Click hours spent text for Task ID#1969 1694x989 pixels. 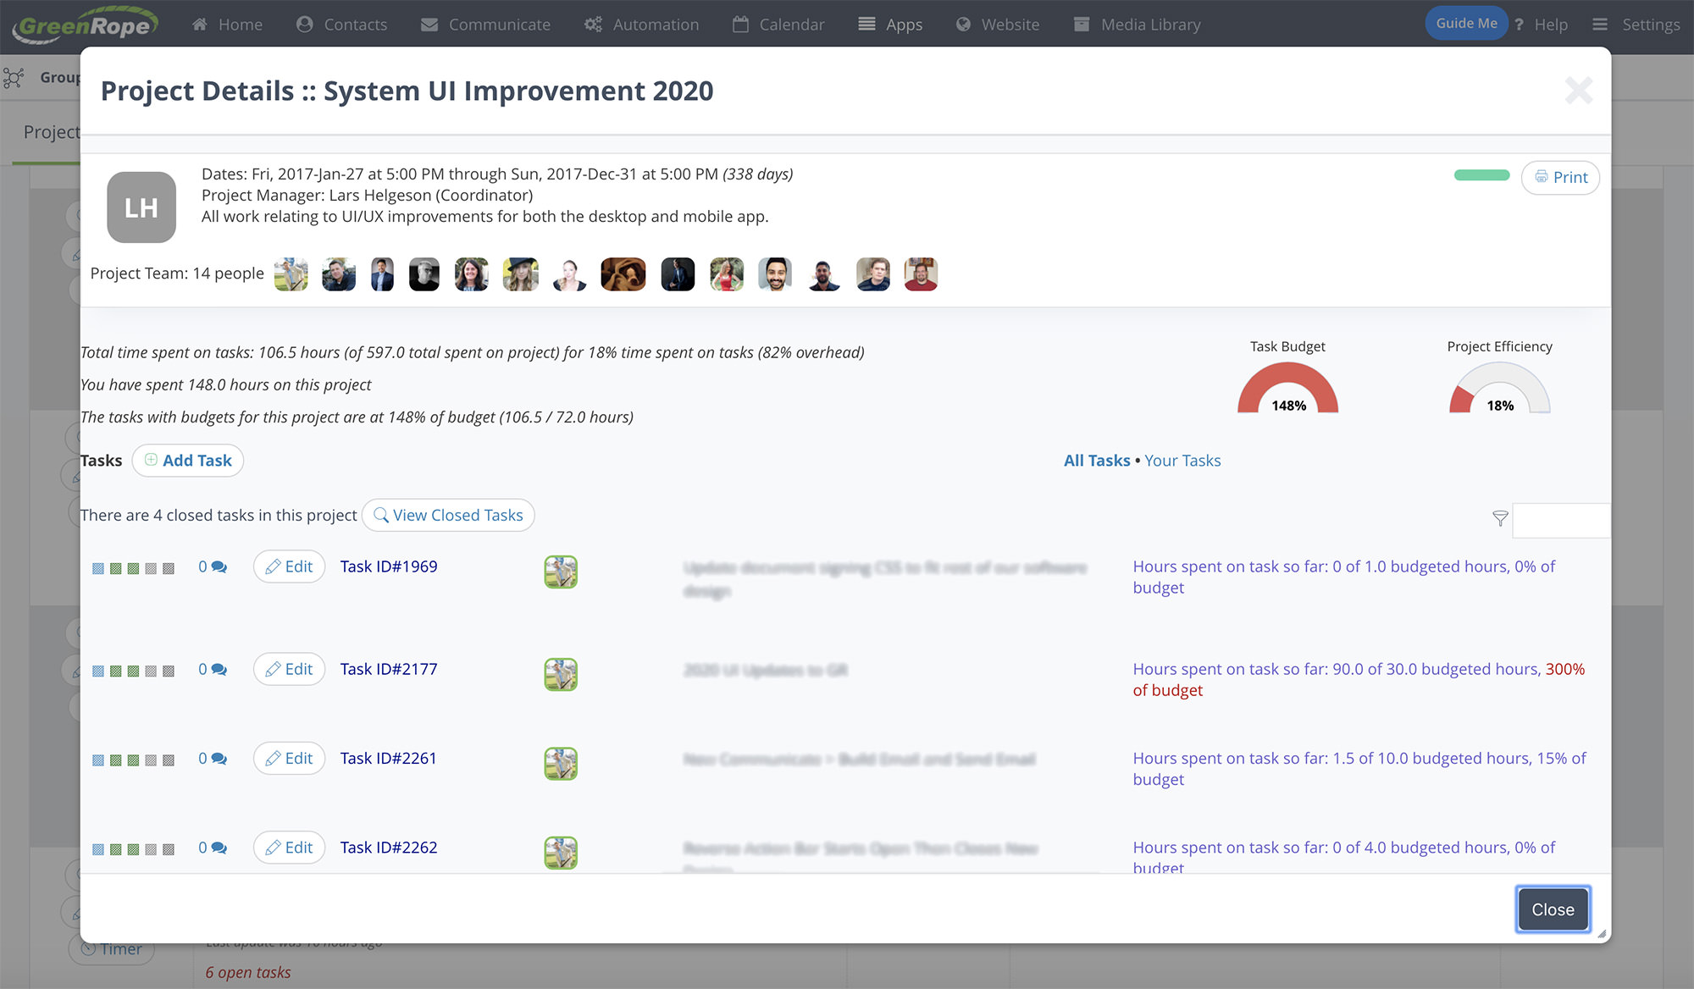click(x=1344, y=577)
